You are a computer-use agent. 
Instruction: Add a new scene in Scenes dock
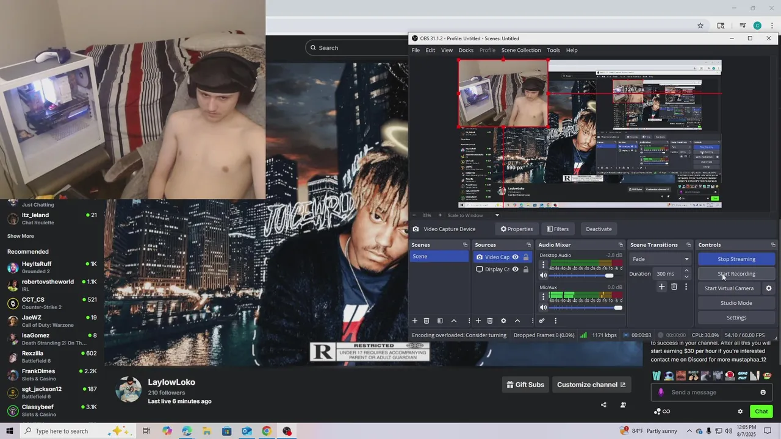pos(415,321)
